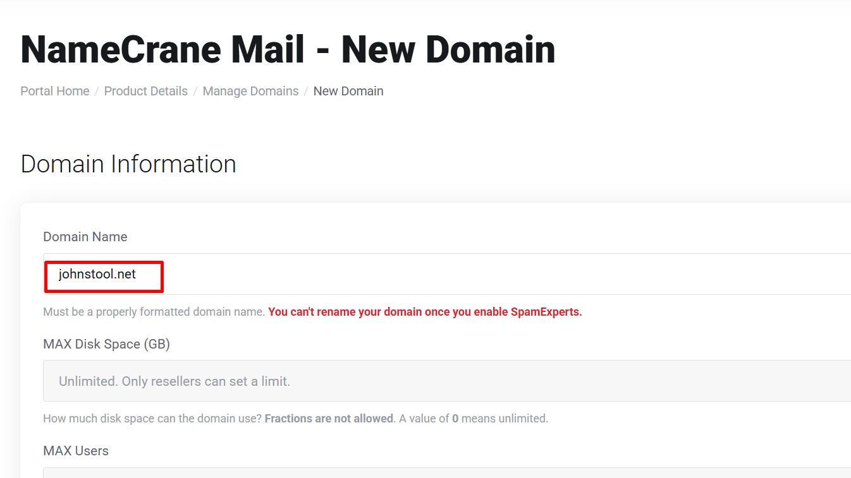Open the Portal Home breadcrumb link
The image size is (851, 478).
(55, 91)
